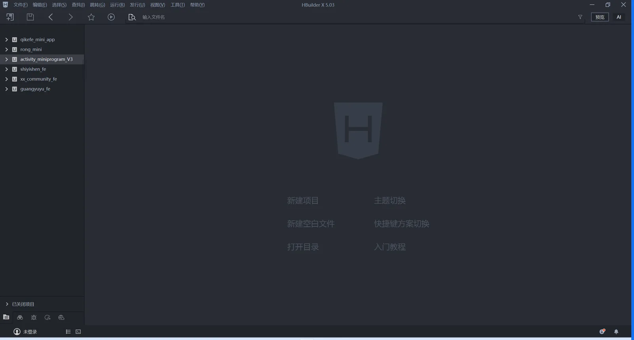Select the guangyuyu_fe project name
The width and height of the screenshot is (634, 340).
click(35, 89)
